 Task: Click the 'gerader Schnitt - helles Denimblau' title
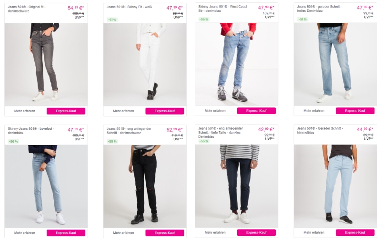(320, 9)
